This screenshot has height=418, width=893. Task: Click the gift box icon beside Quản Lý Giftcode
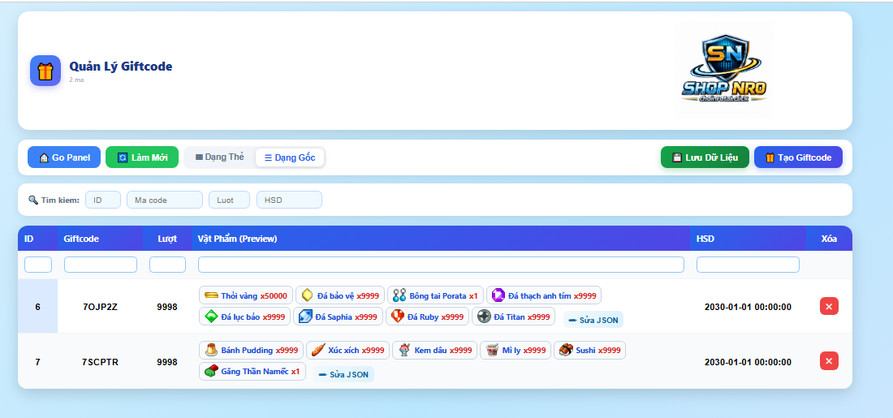tap(45, 71)
